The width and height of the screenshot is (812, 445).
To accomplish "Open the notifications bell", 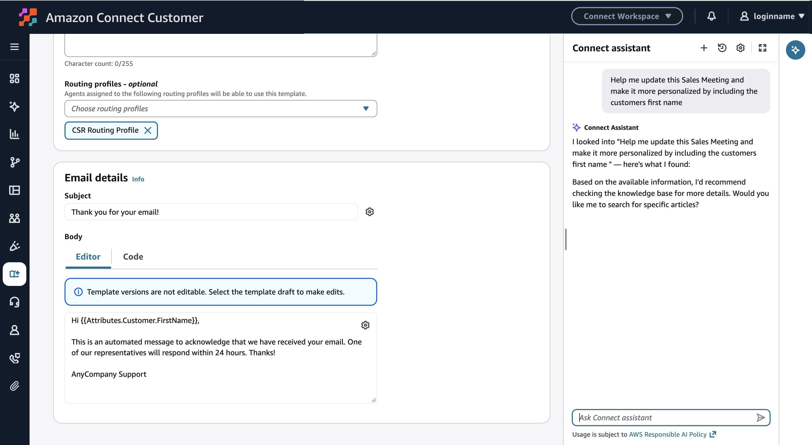I will 711,16.
